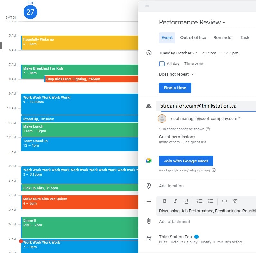The image size is (256, 253).
Task: Insert a bulleted list in description
Action: [x=211, y=201]
